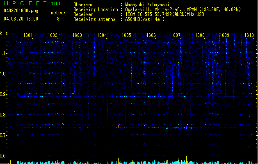This screenshot has height=164, width=258.
Task: Click the 1606 time marker
Action: coord(151,35)
